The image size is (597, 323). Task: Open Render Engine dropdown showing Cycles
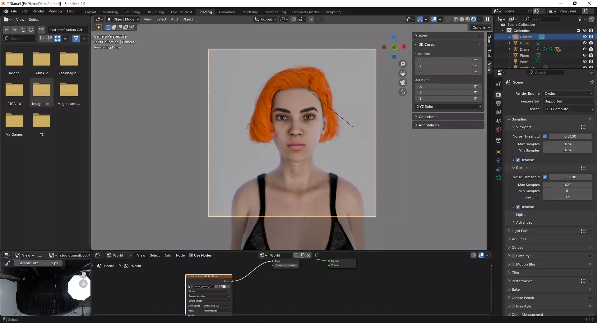pos(568,93)
